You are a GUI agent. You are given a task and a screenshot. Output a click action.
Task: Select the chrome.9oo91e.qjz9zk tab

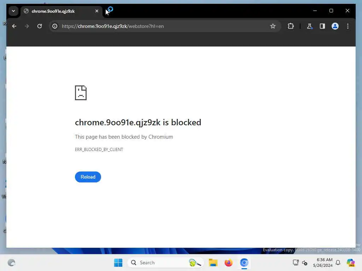pyautogui.click(x=61, y=11)
